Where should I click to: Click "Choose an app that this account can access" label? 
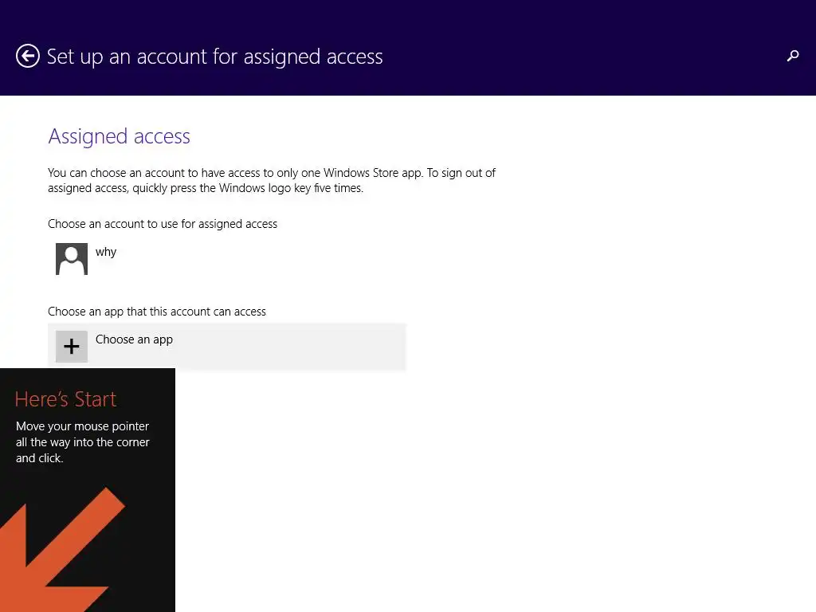point(157,312)
